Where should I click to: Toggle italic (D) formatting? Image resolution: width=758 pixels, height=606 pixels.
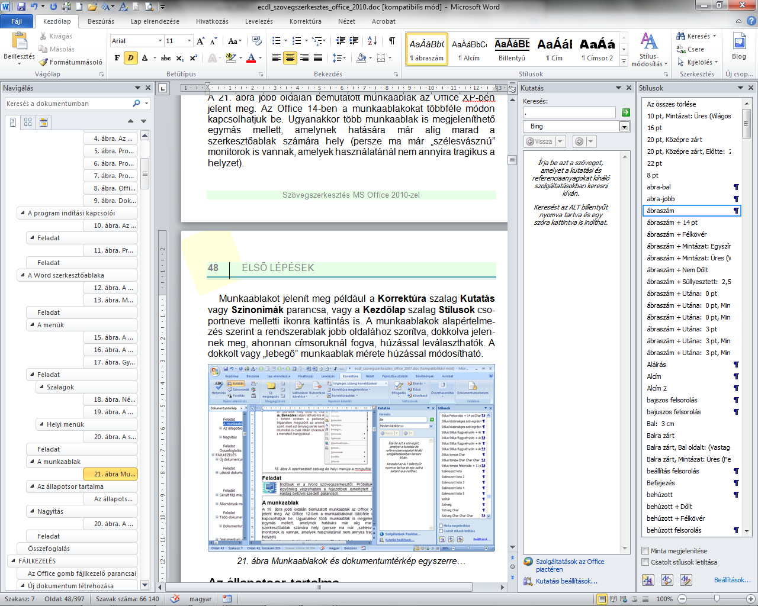click(x=130, y=58)
